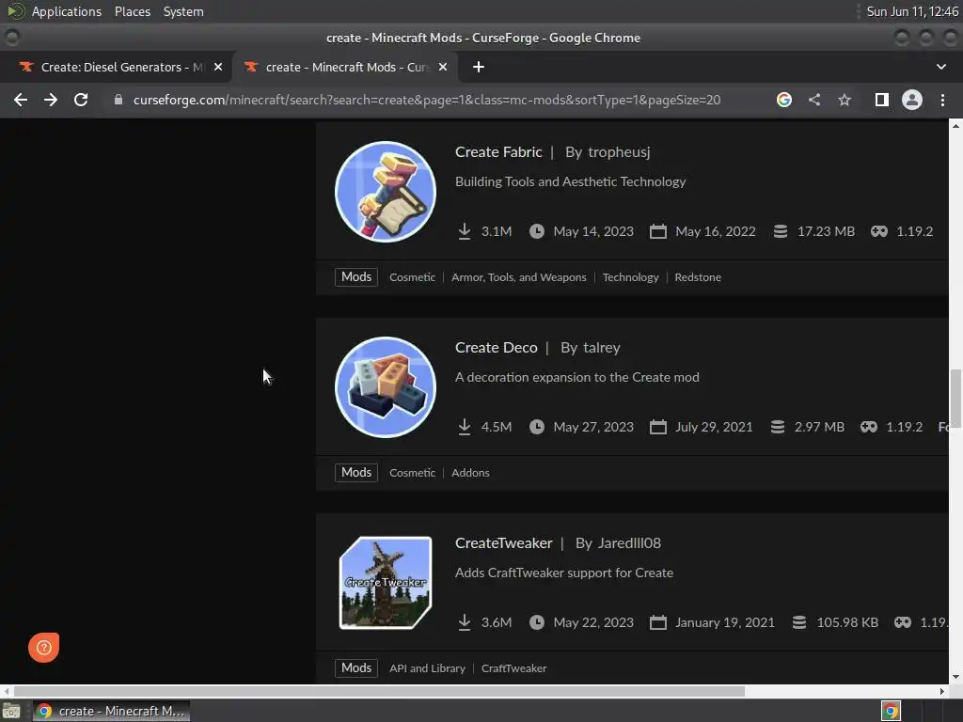The width and height of the screenshot is (963, 722).
Task: Click Cosmetic tag under Create Deco
Action: pos(412,473)
